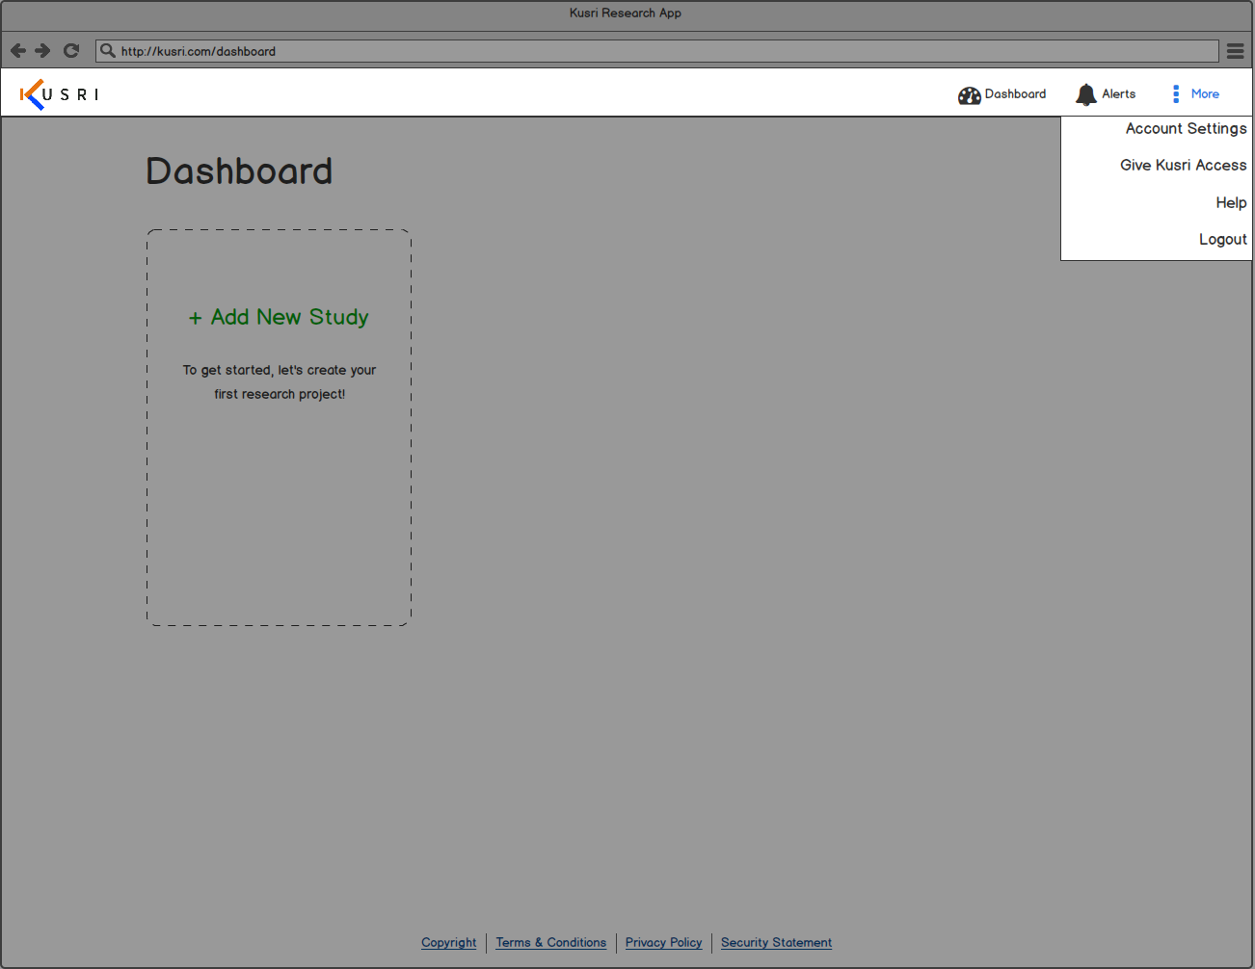This screenshot has height=969, width=1255.
Task: Click the Dashboard page heading
Action: tap(239, 171)
